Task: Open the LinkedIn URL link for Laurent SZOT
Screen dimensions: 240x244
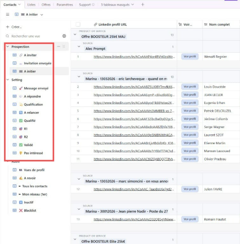Action: point(134,135)
